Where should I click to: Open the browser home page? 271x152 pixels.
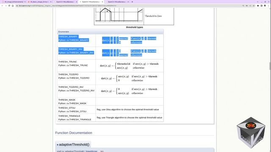coord(13,5)
